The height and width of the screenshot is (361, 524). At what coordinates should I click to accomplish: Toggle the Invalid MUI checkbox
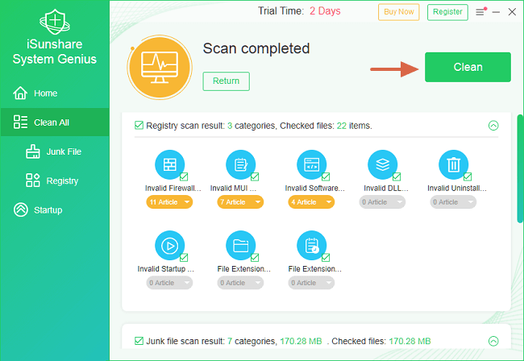[255, 176]
